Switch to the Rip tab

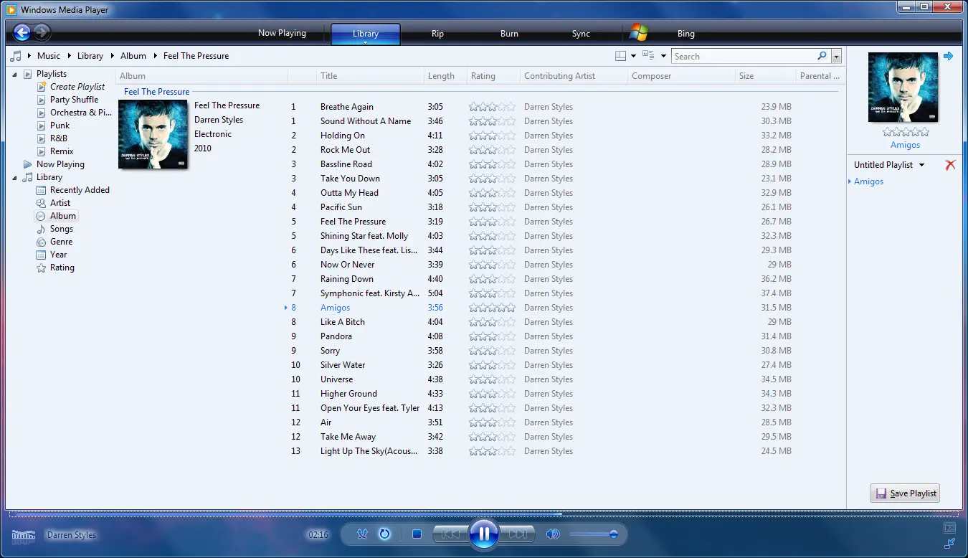[437, 34]
